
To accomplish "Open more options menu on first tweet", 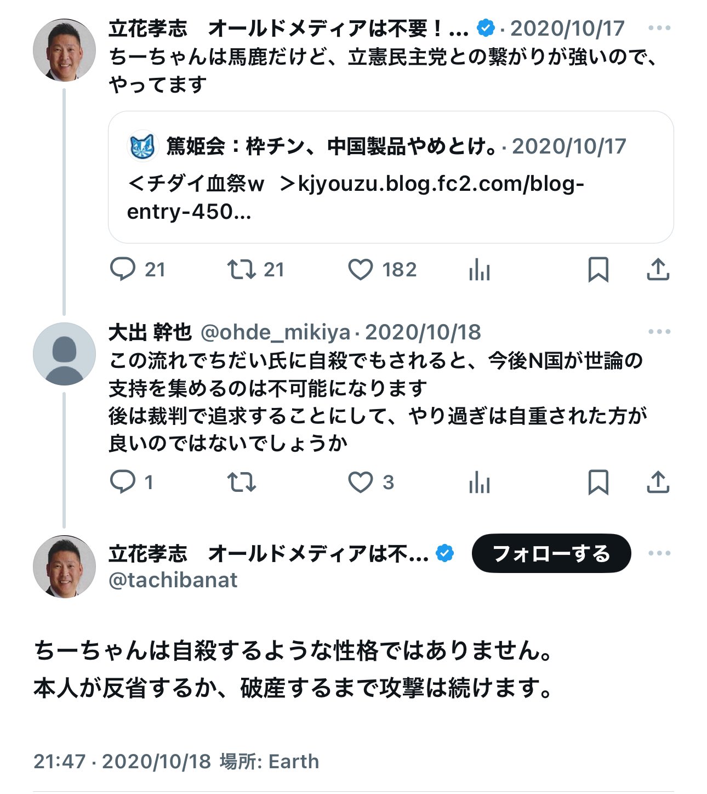I will (x=659, y=29).
